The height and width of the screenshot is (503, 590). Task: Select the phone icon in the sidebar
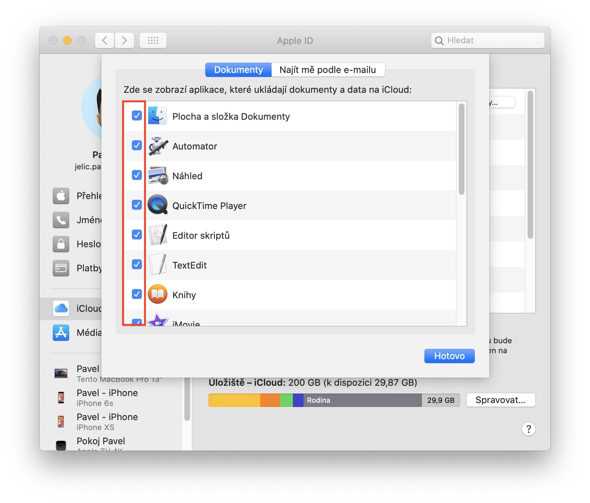pos(61,220)
